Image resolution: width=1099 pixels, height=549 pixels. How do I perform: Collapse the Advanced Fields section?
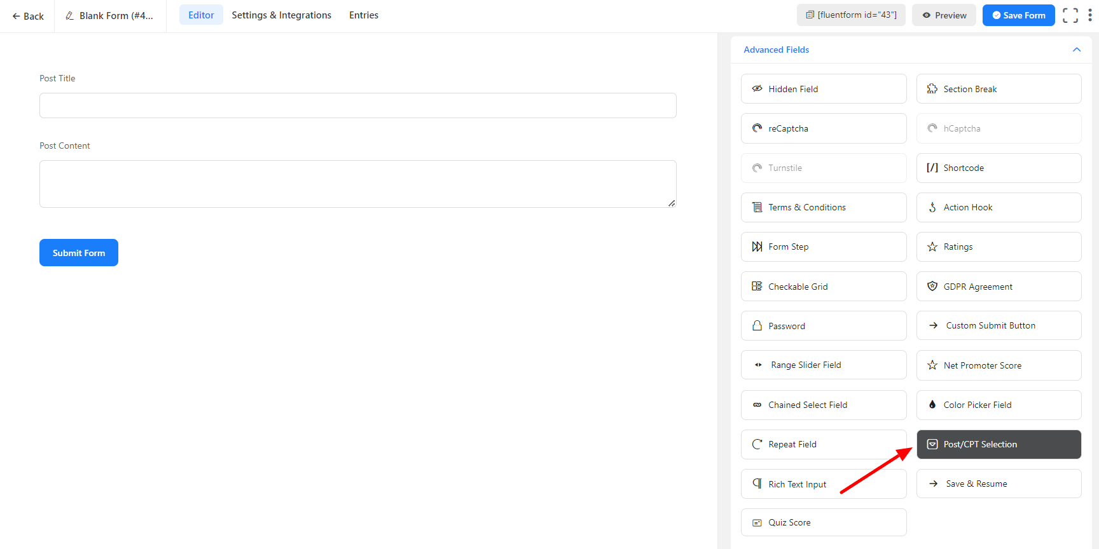coord(1076,50)
